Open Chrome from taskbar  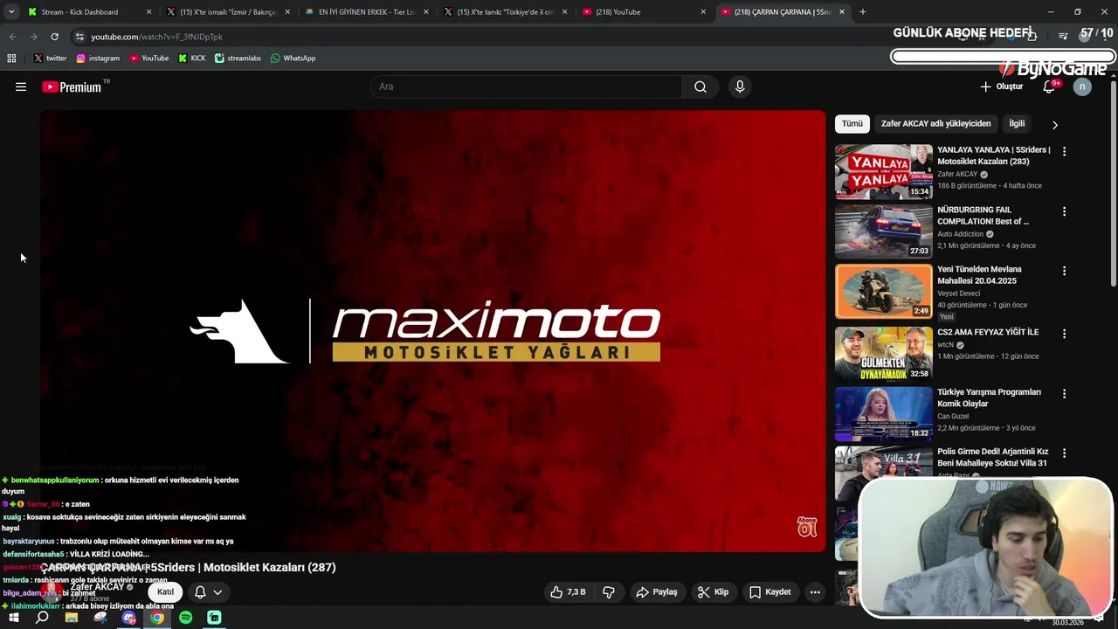click(157, 618)
